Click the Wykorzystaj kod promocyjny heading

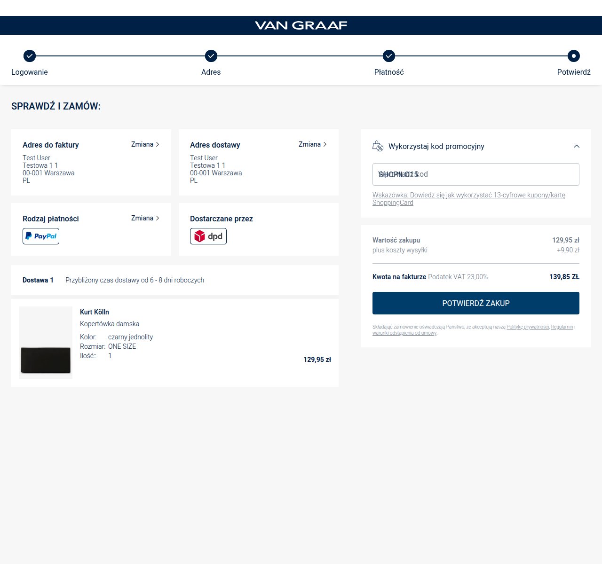pyautogui.click(x=436, y=146)
